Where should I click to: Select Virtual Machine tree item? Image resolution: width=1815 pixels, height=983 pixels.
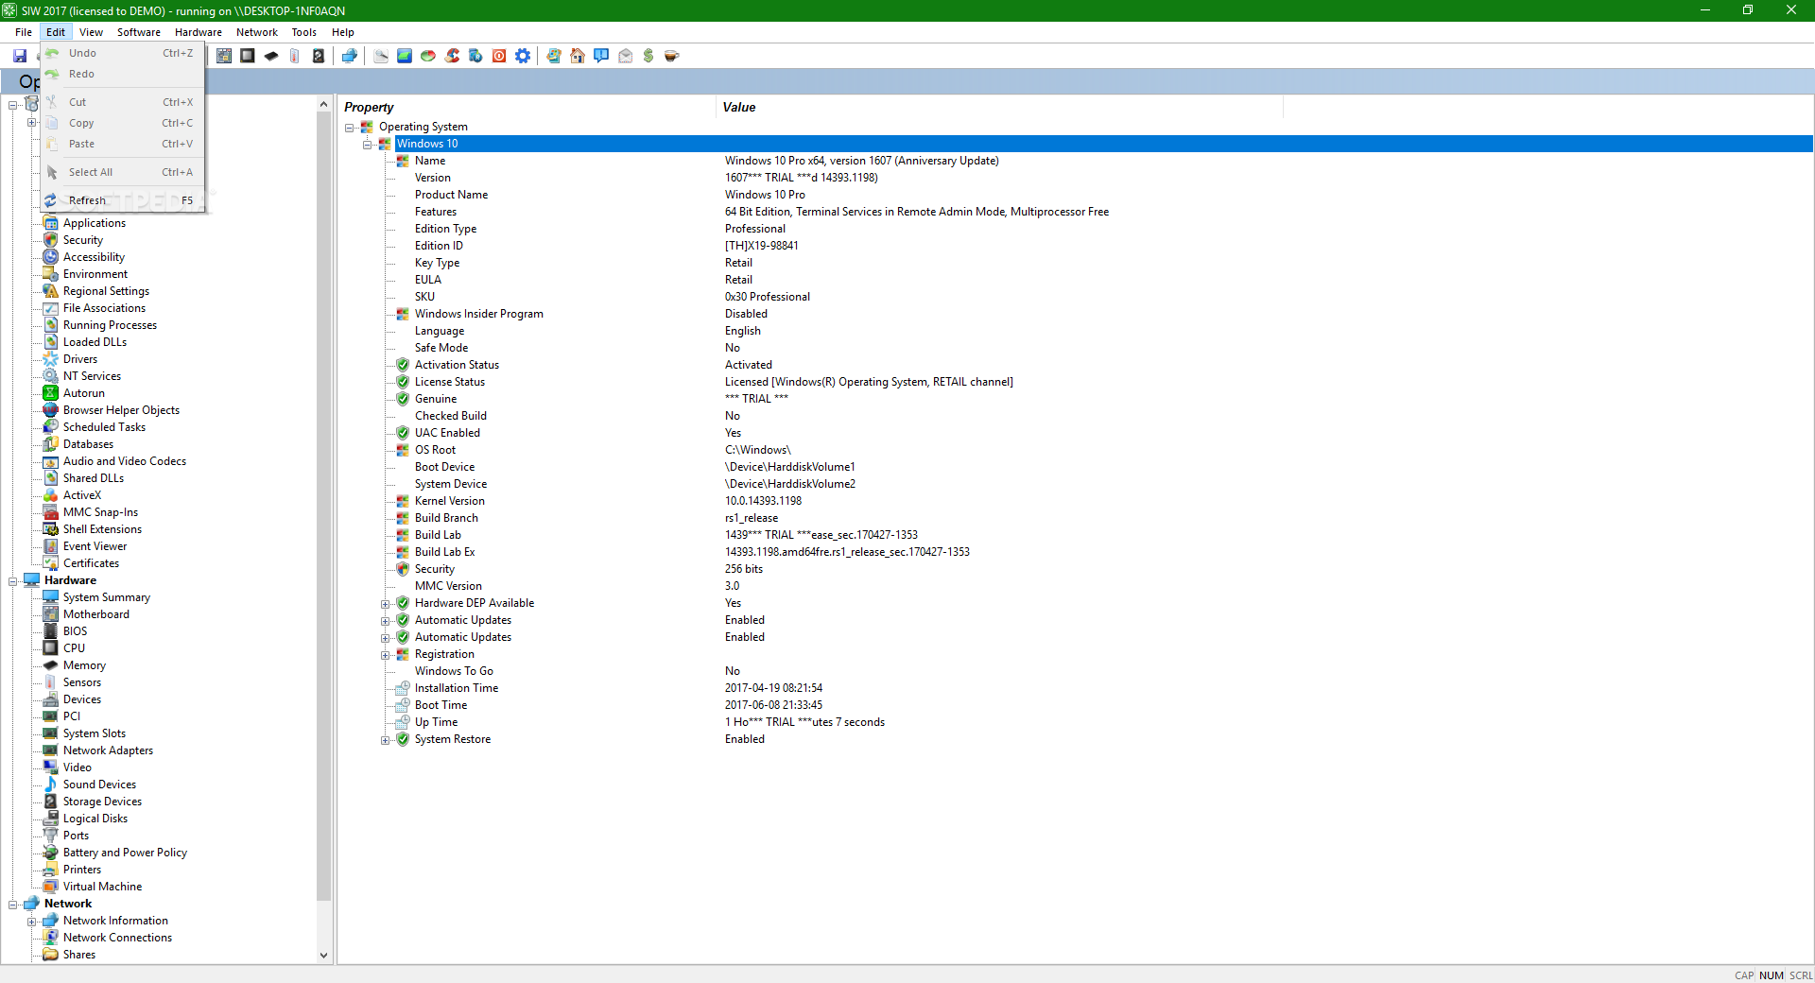pos(102,887)
